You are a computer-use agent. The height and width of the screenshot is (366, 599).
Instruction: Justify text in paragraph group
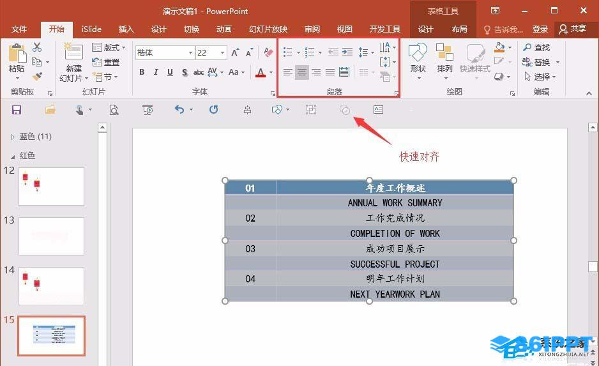330,72
